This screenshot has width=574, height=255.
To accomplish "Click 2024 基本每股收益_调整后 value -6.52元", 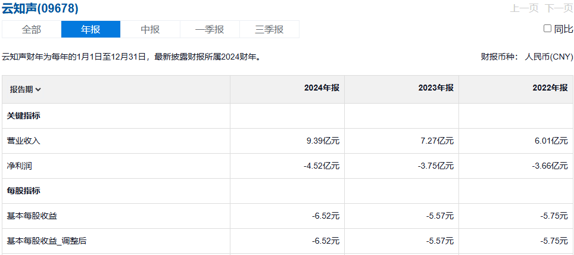I will 326,241.
